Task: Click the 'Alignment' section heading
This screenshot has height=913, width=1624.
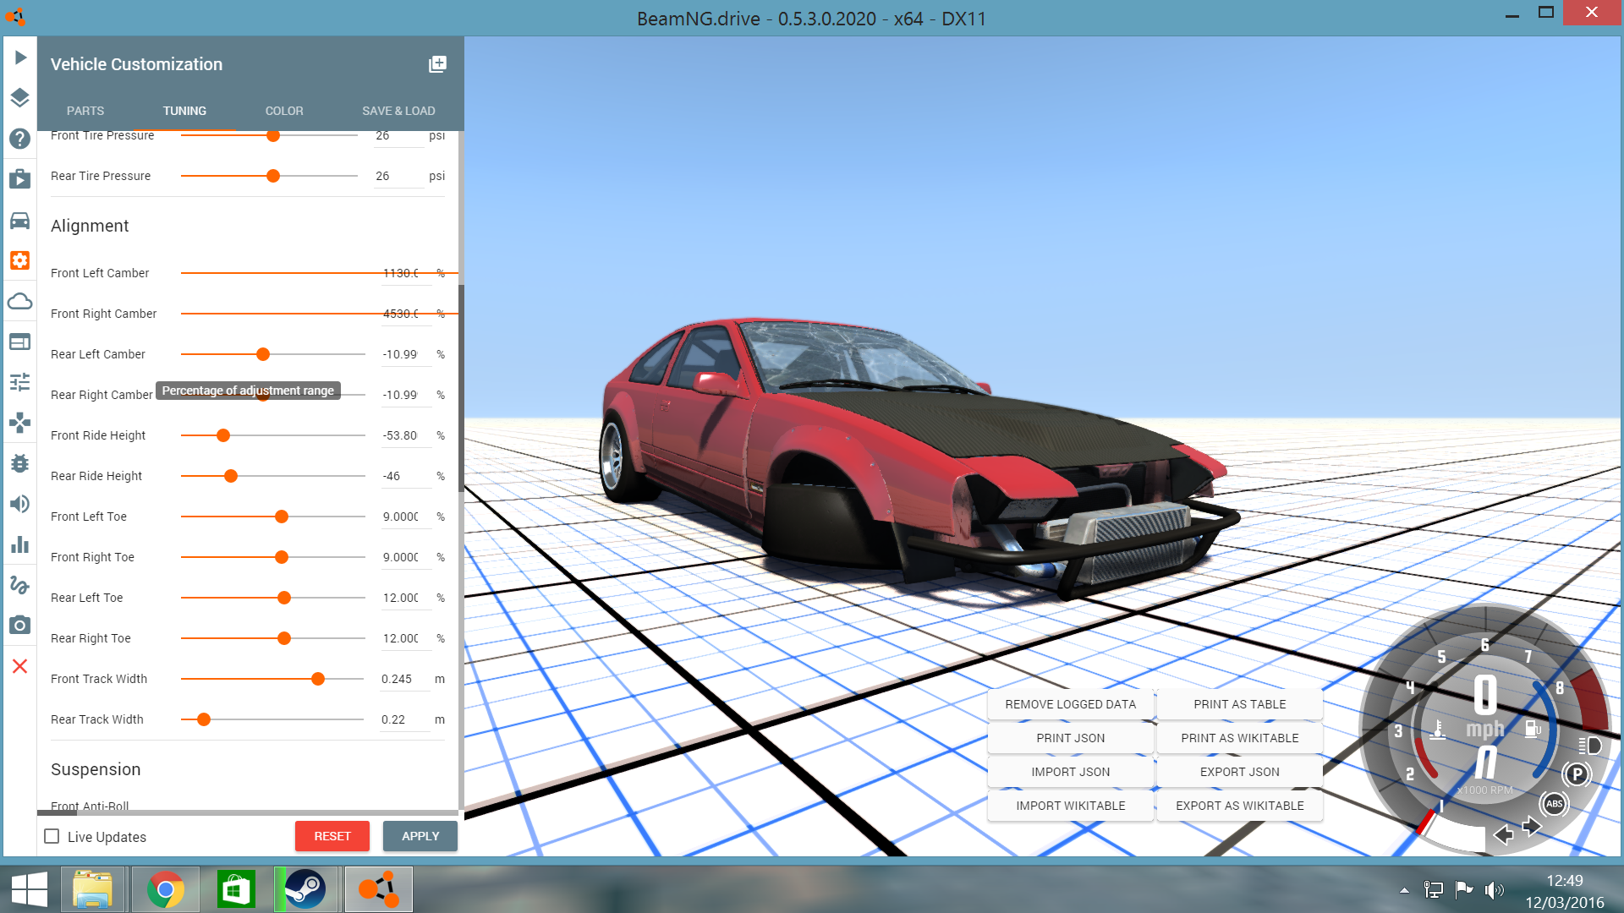Action: (x=90, y=226)
